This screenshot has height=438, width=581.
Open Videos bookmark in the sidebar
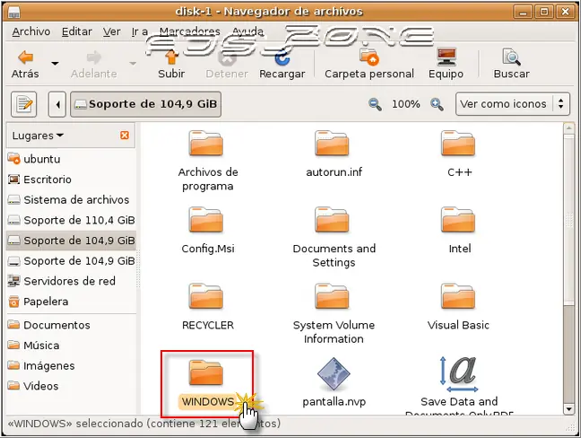coord(71,386)
